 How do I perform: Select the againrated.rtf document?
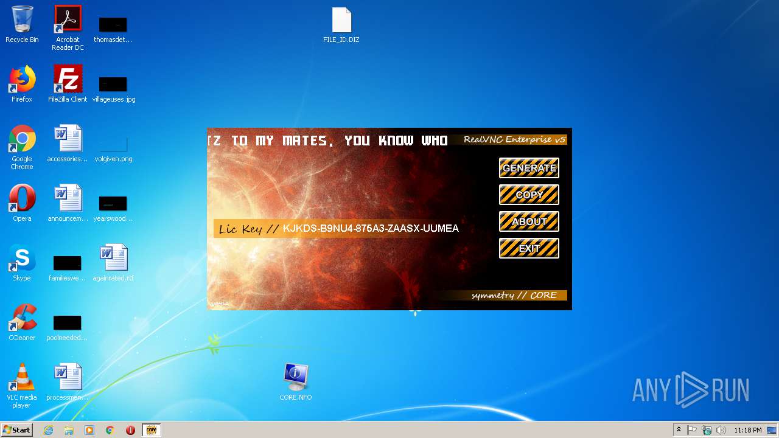click(x=113, y=263)
